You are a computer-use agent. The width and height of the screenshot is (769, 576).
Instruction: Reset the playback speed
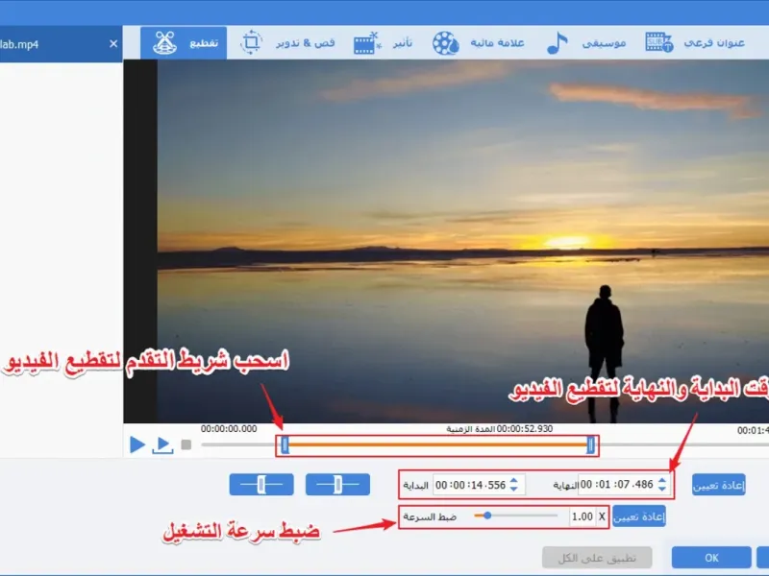[639, 516]
